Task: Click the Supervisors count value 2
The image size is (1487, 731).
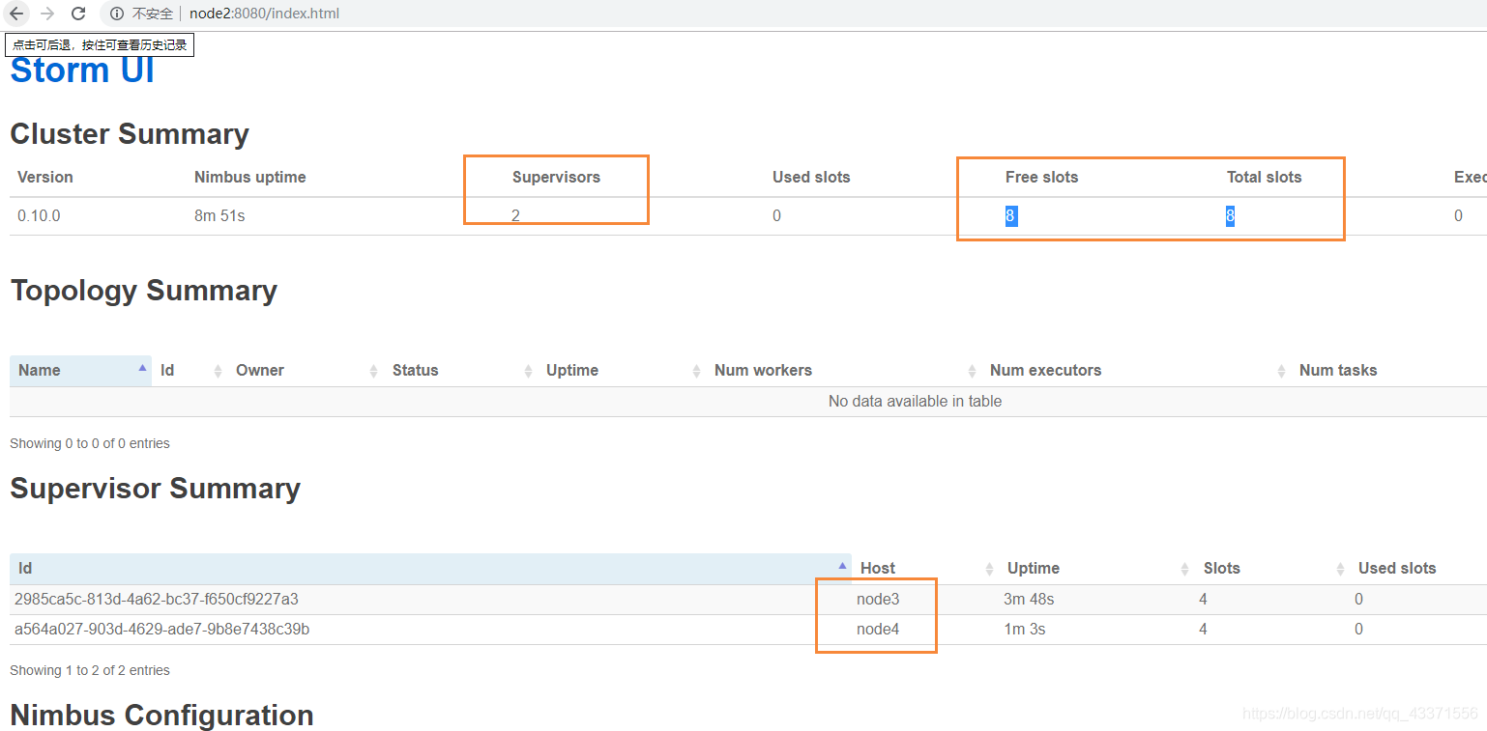Action: (x=516, y=216)
